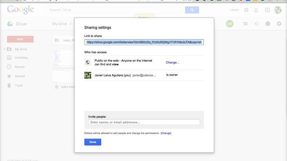This screenshot has height=161, width=287.
Task: Expand the My Drive sidebar arrow
Action: tap(4, 49)
